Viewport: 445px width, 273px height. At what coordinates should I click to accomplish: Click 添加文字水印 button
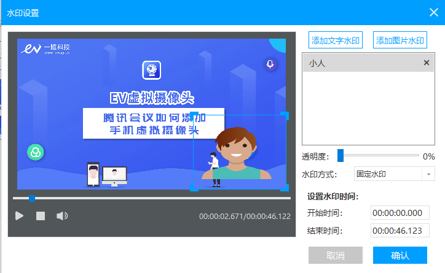(336, 40)
